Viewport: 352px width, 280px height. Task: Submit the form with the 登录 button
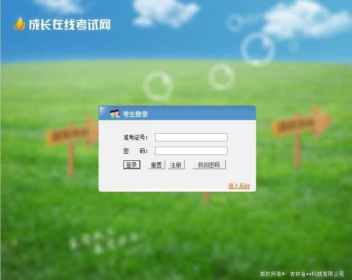click(x=132, y=165)
